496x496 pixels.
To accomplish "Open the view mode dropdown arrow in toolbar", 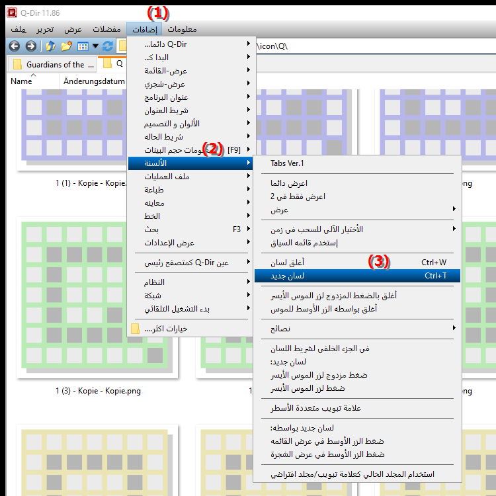I will tap(95, 46).
